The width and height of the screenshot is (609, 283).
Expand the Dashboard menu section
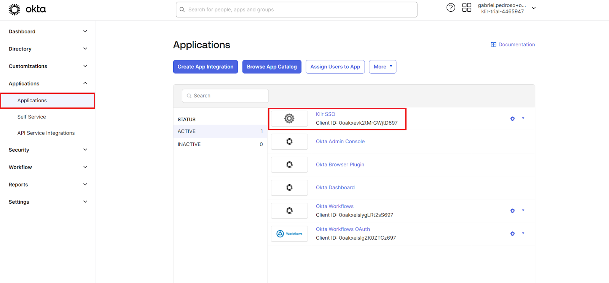(85, 32)
